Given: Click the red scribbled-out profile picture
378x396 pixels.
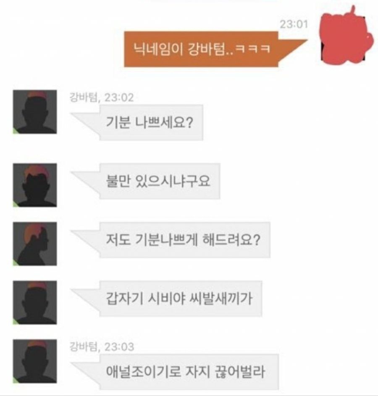Looking at the screenshot, I should (x=346, y=37).
